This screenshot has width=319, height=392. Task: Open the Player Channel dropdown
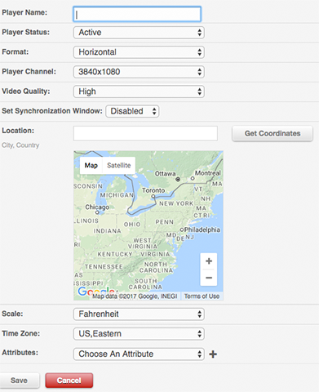coord(139,72)
